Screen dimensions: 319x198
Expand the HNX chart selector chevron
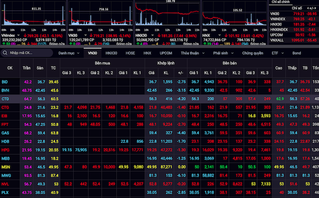pyautogui.click(x=219, y=35)
